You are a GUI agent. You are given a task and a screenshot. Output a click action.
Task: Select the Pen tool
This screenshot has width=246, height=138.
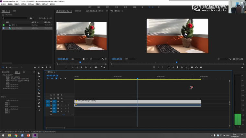[39, 103]
